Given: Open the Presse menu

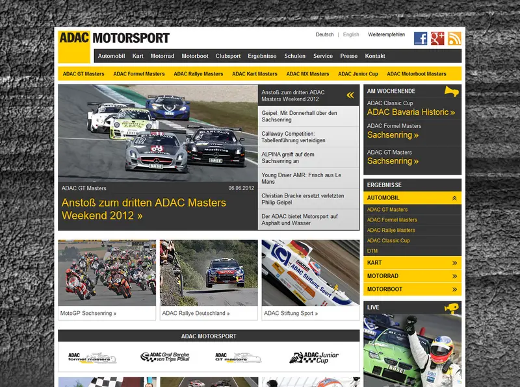Looking at the screenshot, I should tap(348, 56).
